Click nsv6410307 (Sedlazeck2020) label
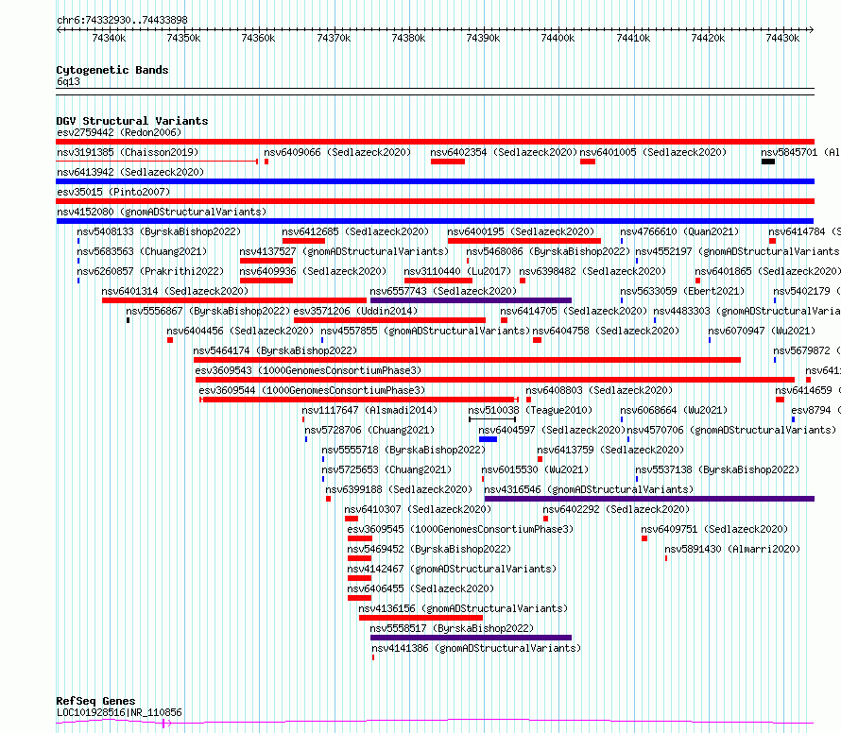The width and height of the screenshot is (841, 733). (x=418, y=509)
